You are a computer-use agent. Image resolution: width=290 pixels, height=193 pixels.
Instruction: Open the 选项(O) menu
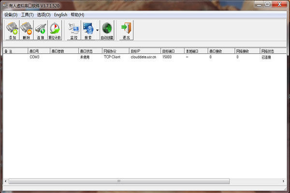click(43, 15)
